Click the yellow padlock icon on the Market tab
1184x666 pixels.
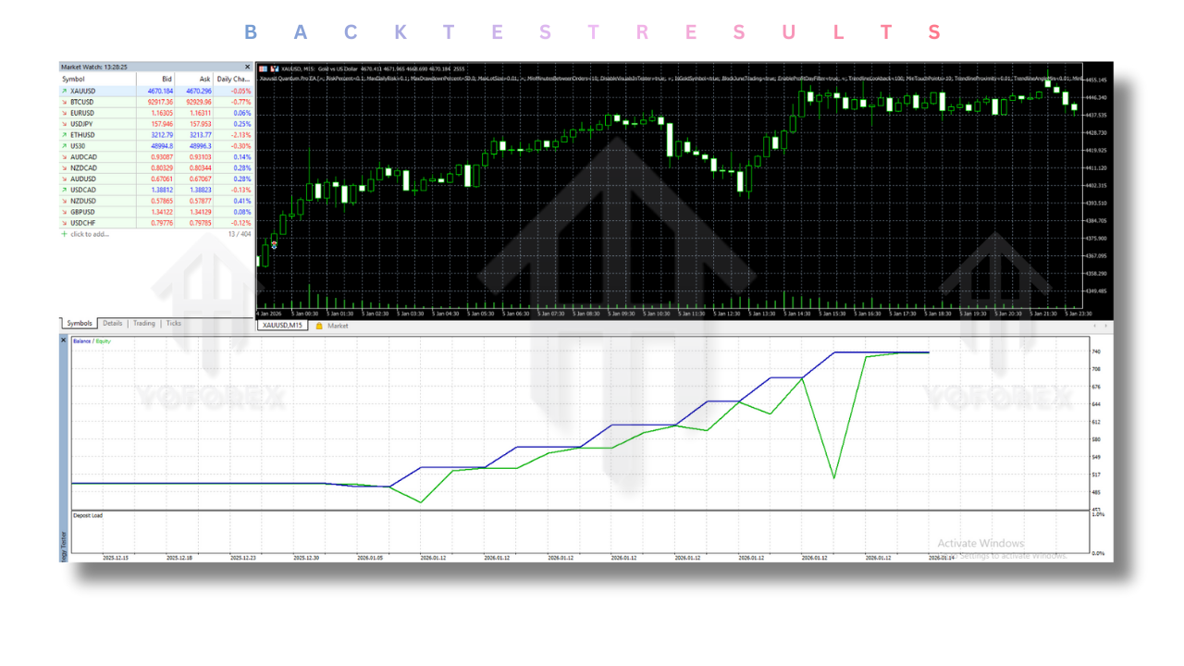[319, 326]
